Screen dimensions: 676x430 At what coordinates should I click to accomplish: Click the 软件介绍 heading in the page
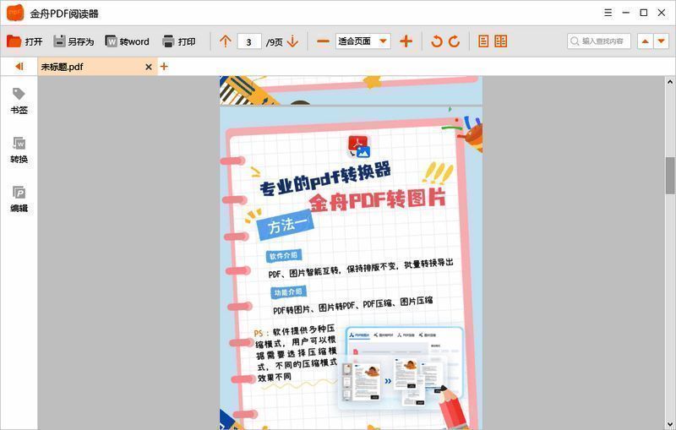283,255
